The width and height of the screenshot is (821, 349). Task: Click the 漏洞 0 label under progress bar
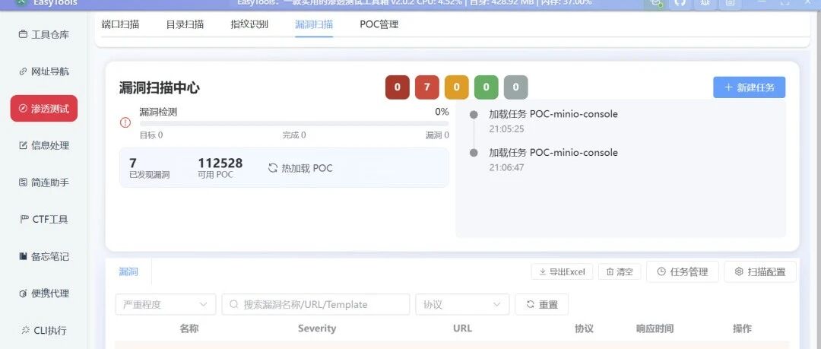[x=437, y=135]
